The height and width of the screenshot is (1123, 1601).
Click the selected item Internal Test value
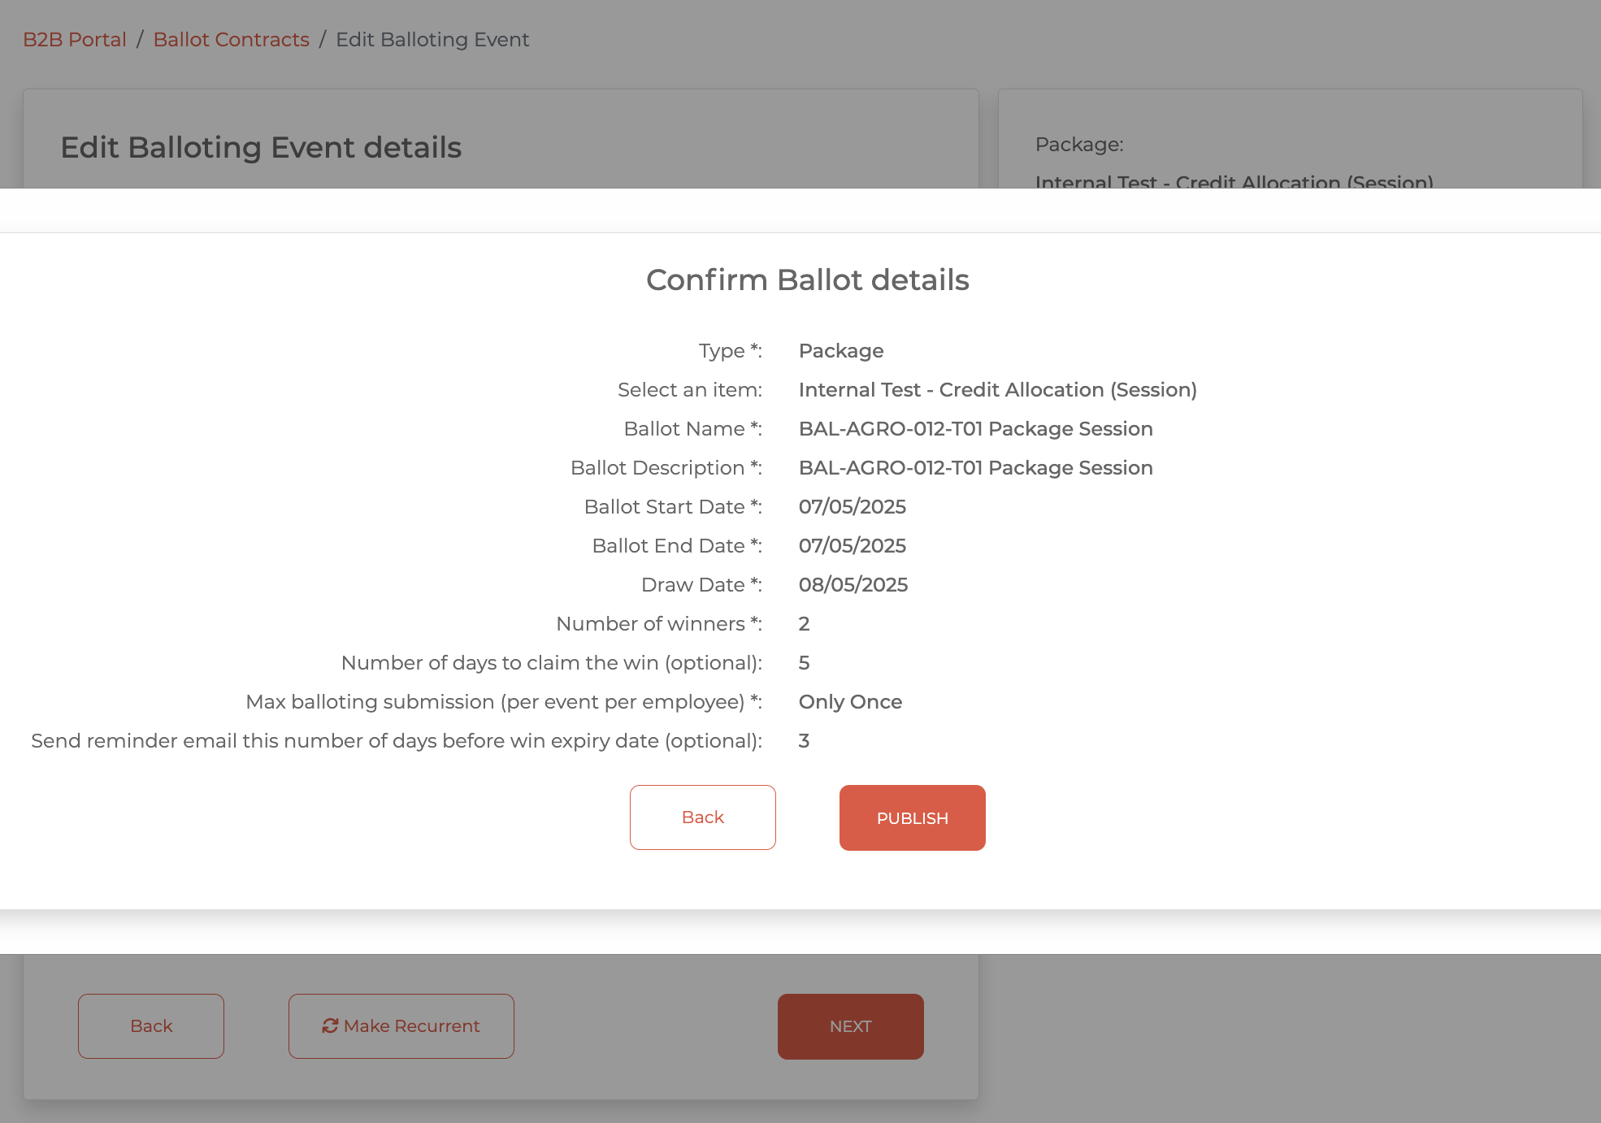[x=997, y=390]
